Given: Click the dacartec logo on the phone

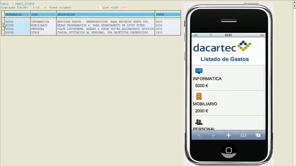Looking at the screenshot, I should coord(222,46).
